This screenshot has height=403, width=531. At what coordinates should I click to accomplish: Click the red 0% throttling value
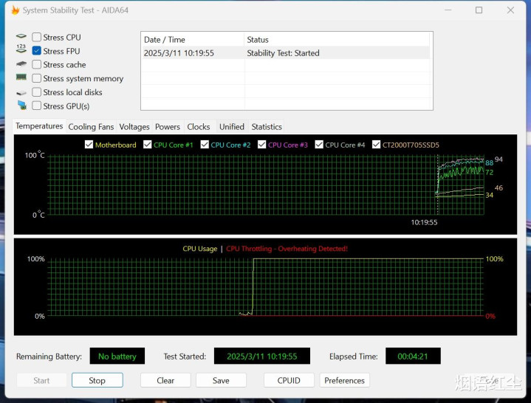(x=490, y=316)
